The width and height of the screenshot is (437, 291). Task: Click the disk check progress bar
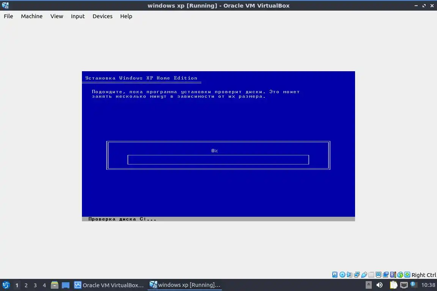point(218,160)
